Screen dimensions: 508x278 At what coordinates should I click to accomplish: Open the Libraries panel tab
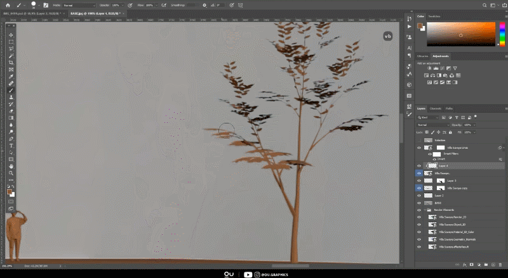tap(422, 56)
